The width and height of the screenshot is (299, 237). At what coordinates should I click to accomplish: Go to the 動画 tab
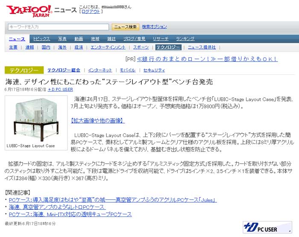pos(79,39)
